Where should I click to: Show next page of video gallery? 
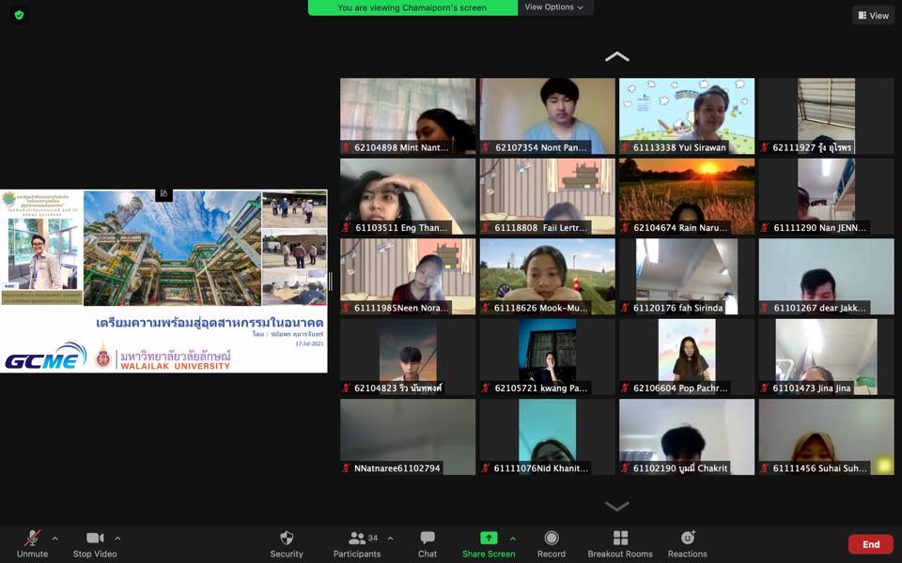click(617, 507)
